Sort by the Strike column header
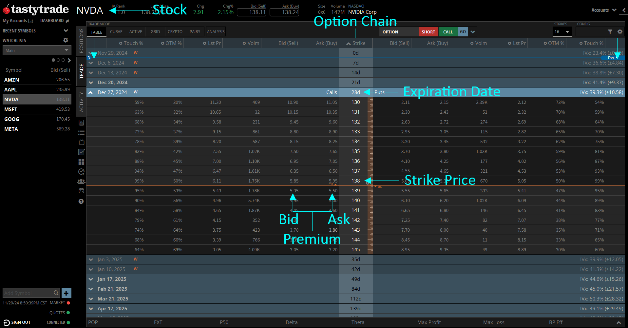The image size is (628, 328). 356,43
